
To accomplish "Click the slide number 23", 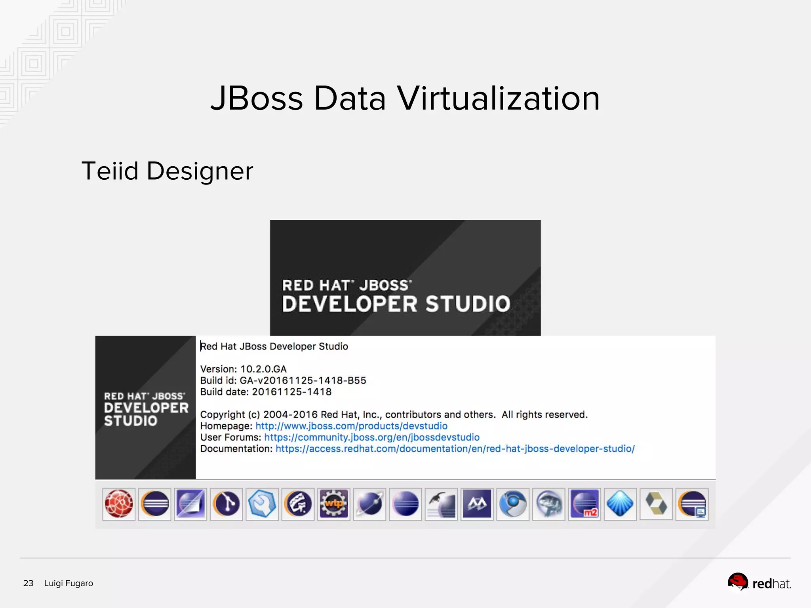I will coord(28,583).
